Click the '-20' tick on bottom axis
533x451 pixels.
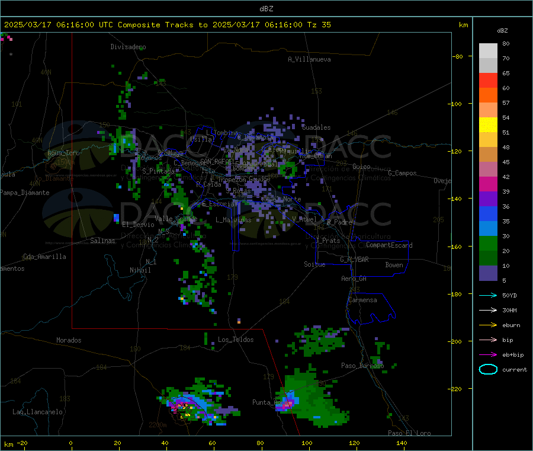[22, 443]
